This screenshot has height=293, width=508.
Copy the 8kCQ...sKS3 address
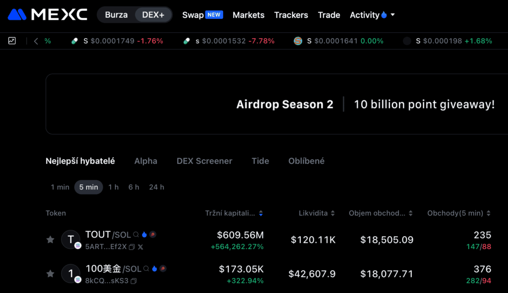click(x=133, y=281)
